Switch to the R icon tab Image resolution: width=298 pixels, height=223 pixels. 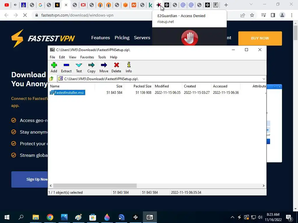tap(216, 5)
